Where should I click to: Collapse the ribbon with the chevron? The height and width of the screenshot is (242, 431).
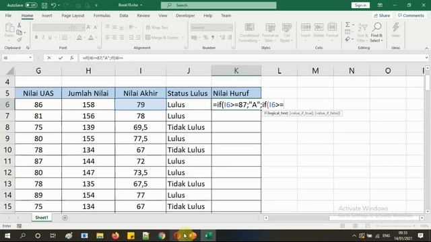[x=426, y=48]
